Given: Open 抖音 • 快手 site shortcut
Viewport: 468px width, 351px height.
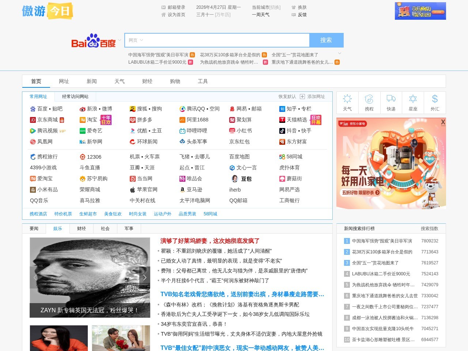Looking at the screenshot, I should point(295,131).
